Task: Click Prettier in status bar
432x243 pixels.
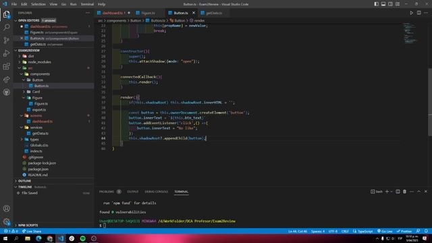Action: [x=404, y=231]
